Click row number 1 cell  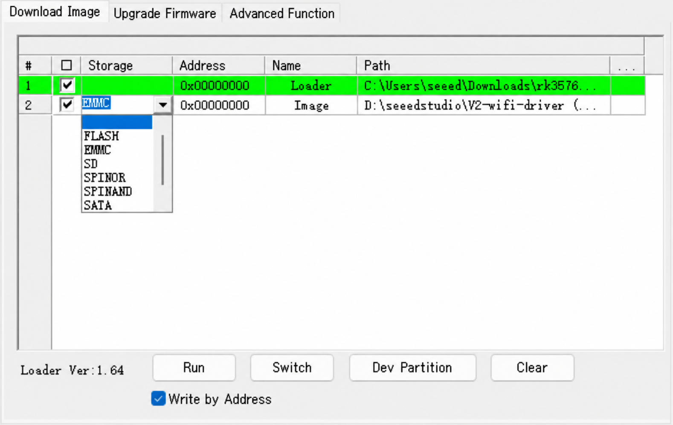pyautogui.click(x=35, y=86)
